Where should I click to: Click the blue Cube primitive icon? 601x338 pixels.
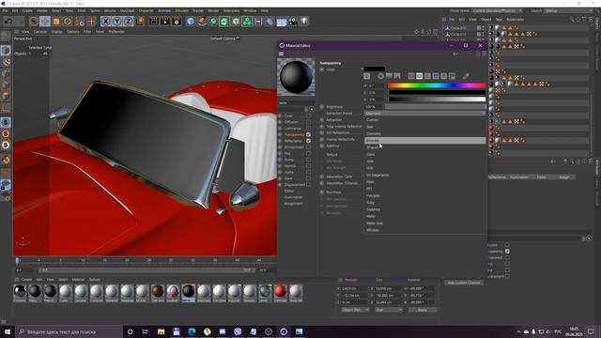(x=191, y=22)
